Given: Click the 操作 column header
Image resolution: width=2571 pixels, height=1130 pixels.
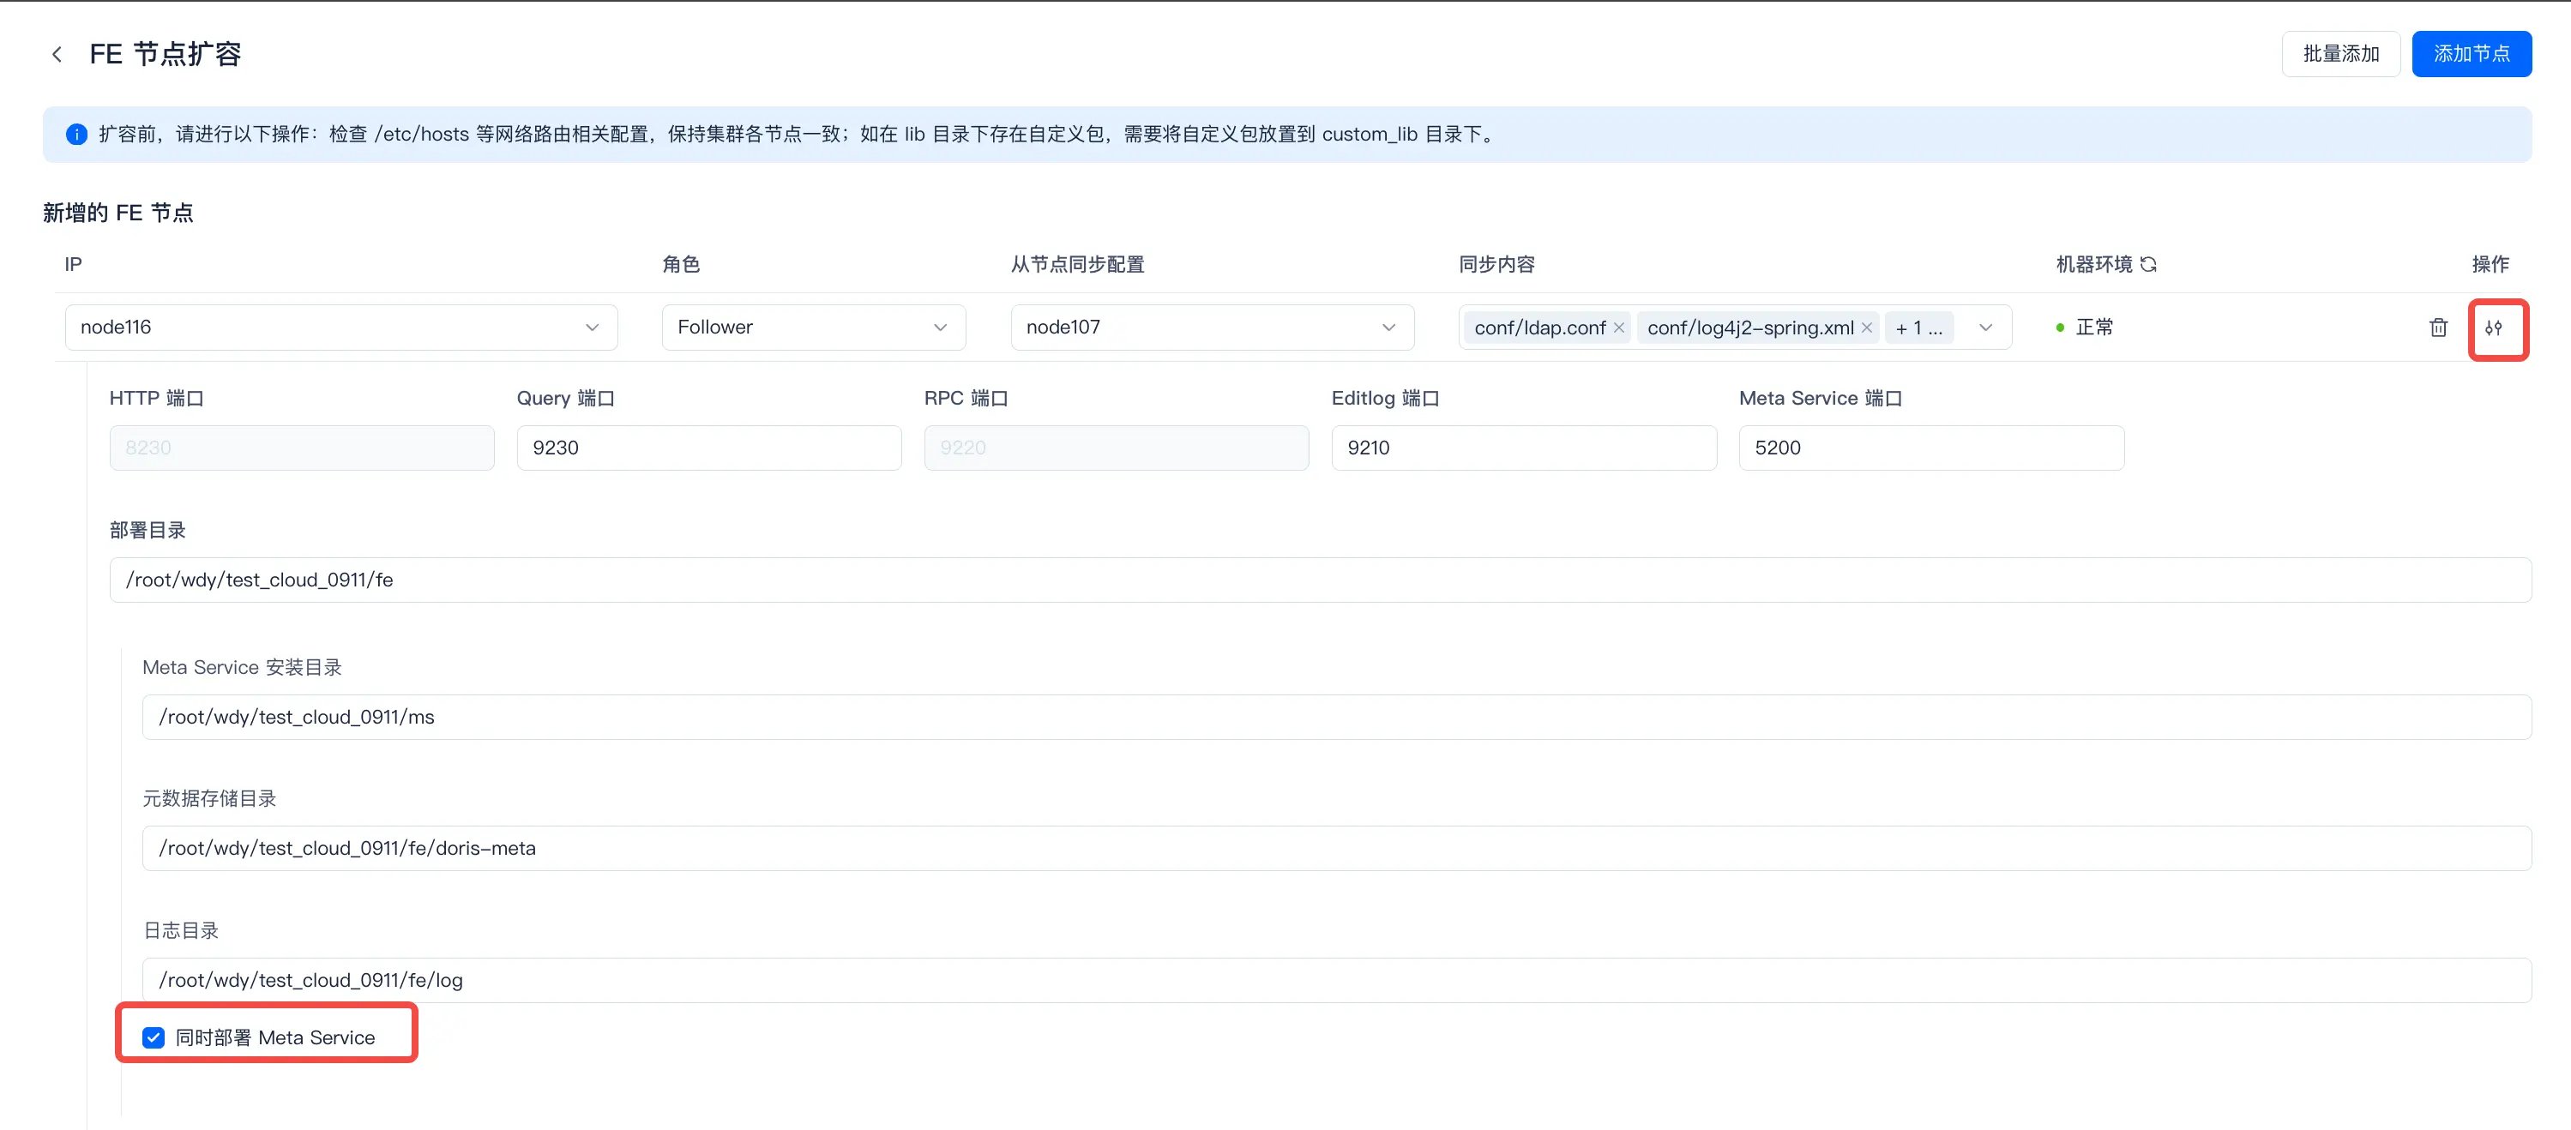Looking at the screenshot, I should tap(2490, 265).
